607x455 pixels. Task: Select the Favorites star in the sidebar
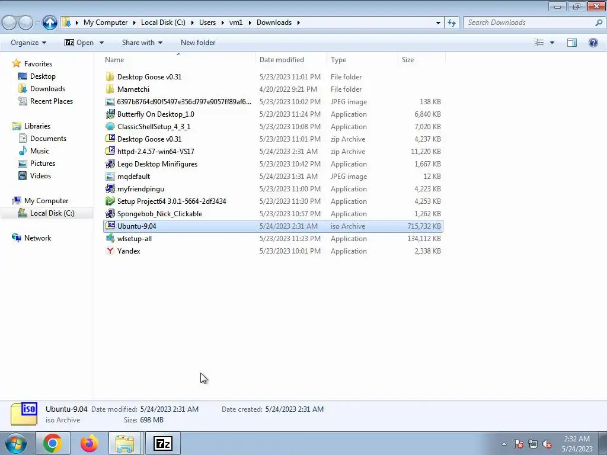16,63
